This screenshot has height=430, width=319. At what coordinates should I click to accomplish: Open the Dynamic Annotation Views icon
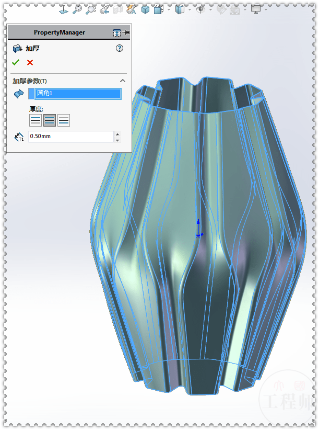click(132, 9)
